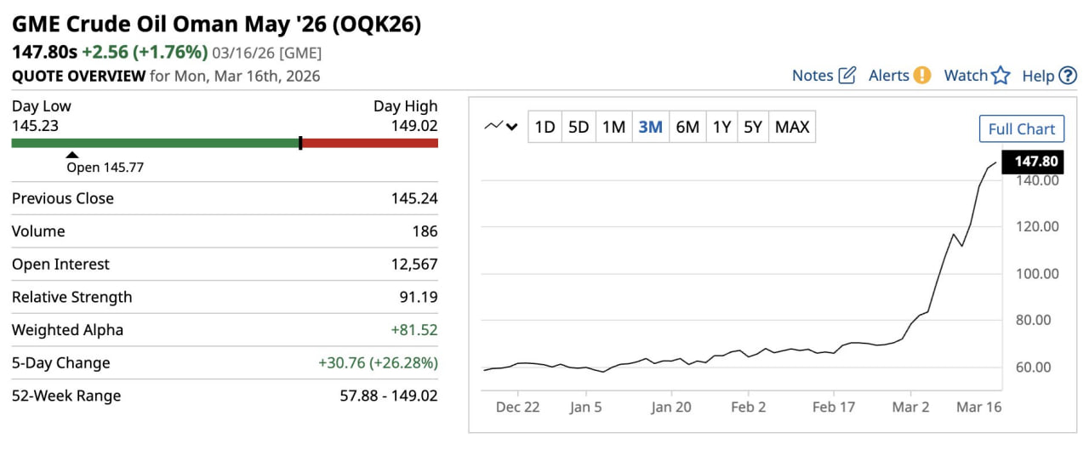Screen dimensions: 1089x450
Task: Show the 1Y price history
Action: pos(721,128)
